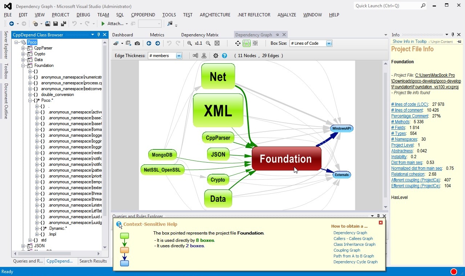
Task: Click the fit-graph-to-window icon
Action: pos(217,43)
